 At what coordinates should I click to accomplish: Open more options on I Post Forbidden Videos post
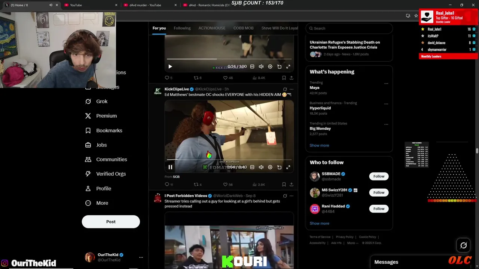292,196
